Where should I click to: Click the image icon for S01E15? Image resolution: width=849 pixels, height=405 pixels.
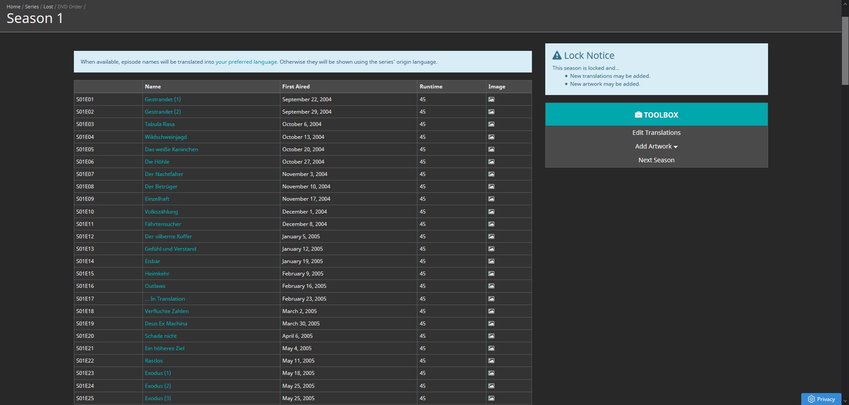tap(491, 274)
